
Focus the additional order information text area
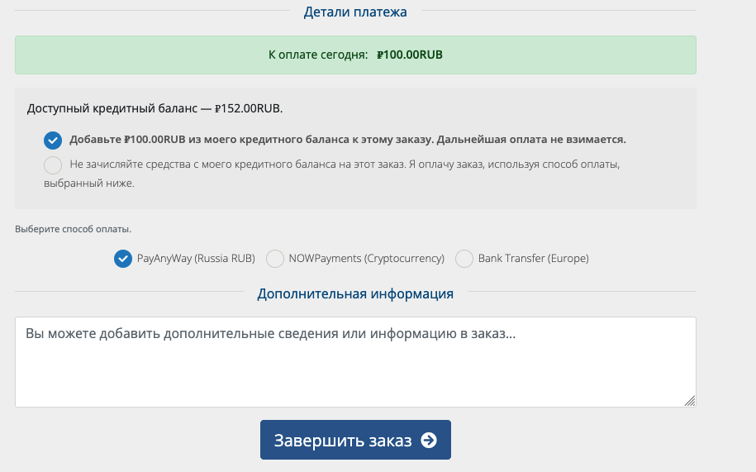coord(355,362)
